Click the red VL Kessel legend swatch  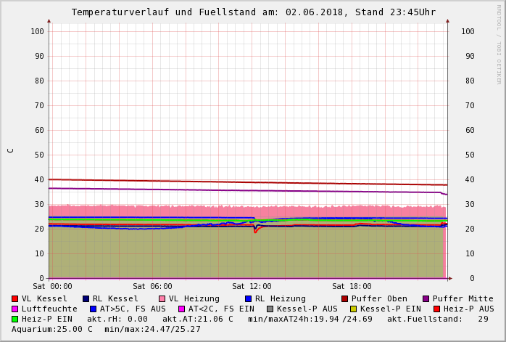(x=14, y=298)
